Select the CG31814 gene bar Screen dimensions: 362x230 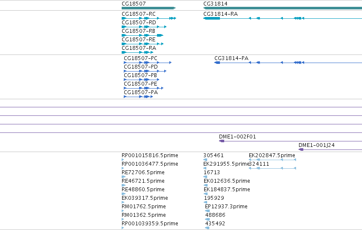click(282, 8)
